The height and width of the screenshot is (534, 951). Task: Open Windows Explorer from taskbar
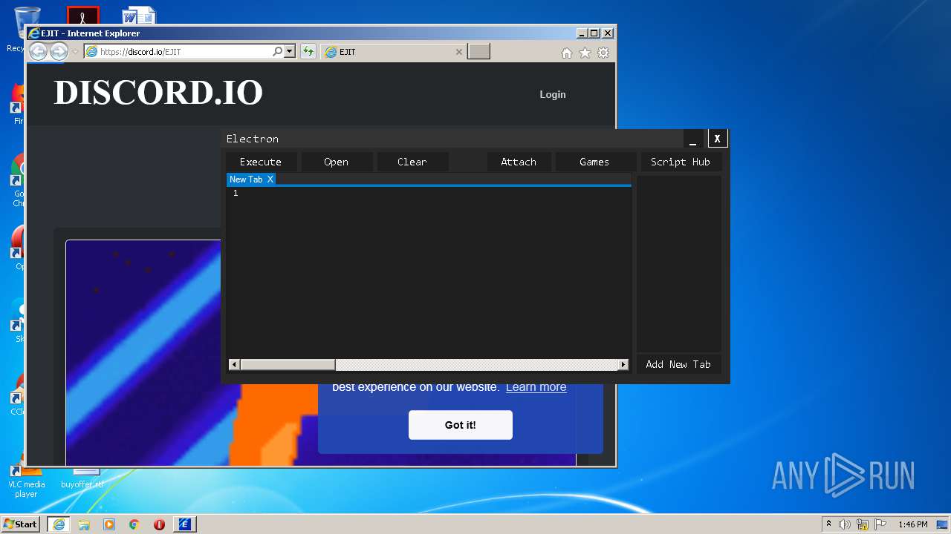pyautogui.click(x=84, y=524)
